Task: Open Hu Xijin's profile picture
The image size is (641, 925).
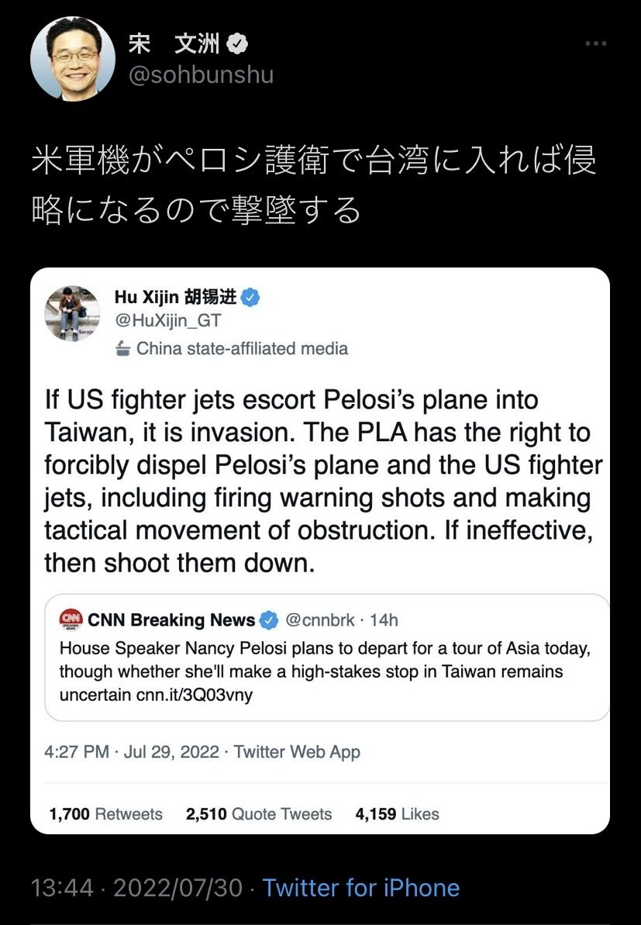Action: coord(72,312)
